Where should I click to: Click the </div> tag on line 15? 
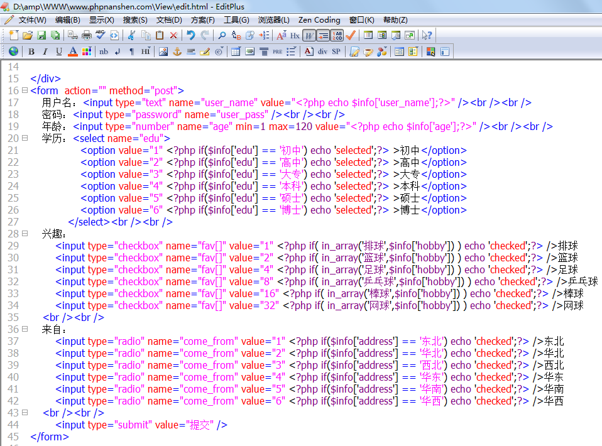tap(46, 79)
